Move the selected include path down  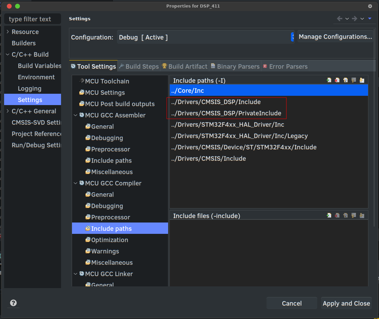(362, 80)
